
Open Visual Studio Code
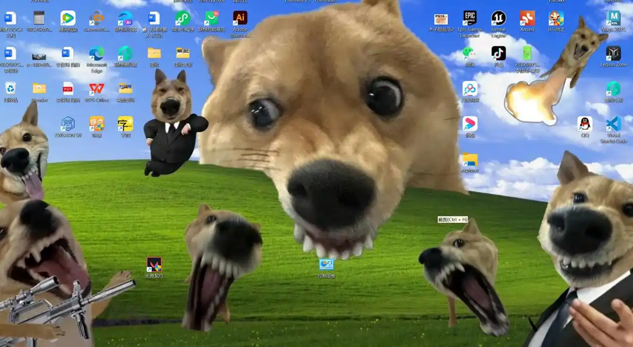613,124
